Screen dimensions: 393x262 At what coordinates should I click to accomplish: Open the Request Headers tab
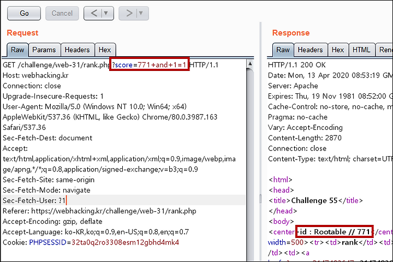coord(77,50)
